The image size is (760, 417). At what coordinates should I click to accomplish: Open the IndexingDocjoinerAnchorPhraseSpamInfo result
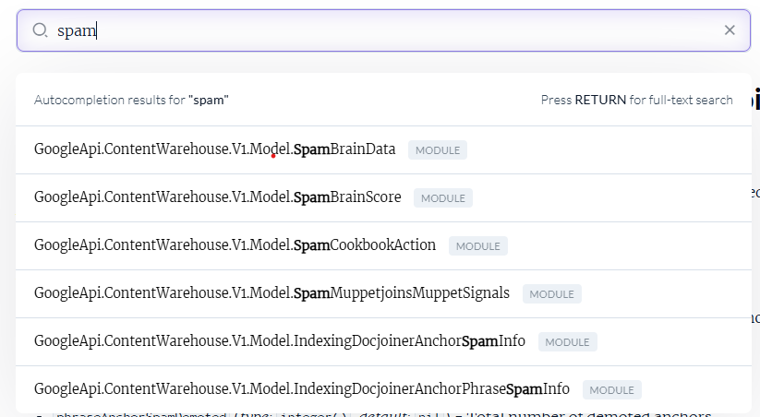[x=301, y=389]
